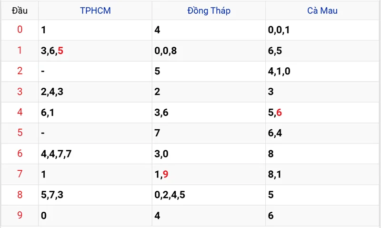The height and width of the screenshot is (228, 381).
Task: Click the Đầu column header
Action: click(20, 10)
